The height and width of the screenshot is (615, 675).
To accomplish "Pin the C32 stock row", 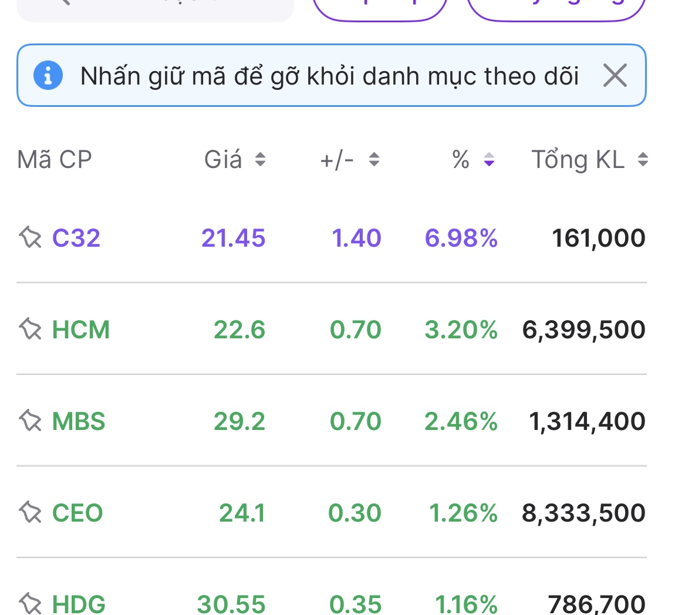I will click(30, 238).
